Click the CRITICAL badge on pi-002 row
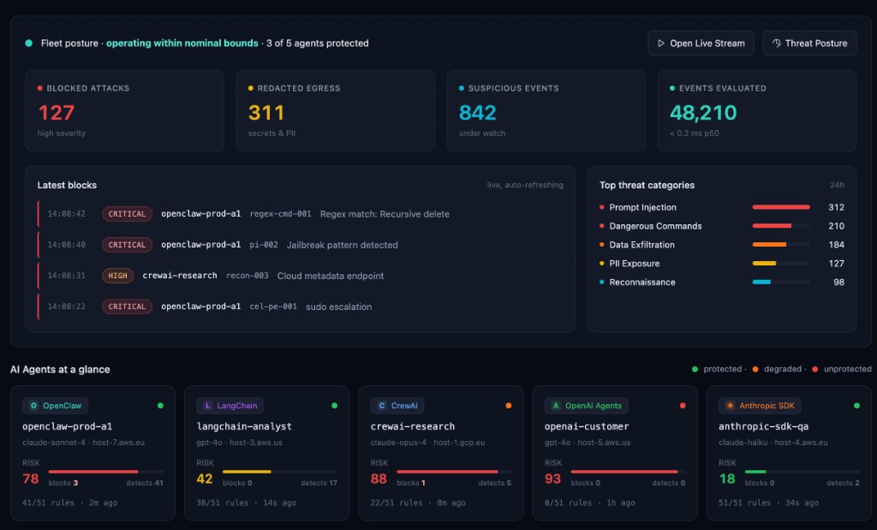Image resolution: width=877 pixels, height=530 pixels. tap(127, 244)
